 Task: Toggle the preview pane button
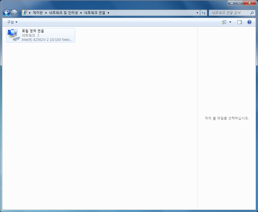[239, 22]
